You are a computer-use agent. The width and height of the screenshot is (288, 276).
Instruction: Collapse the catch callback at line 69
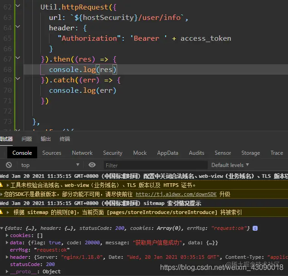(18, 79)
